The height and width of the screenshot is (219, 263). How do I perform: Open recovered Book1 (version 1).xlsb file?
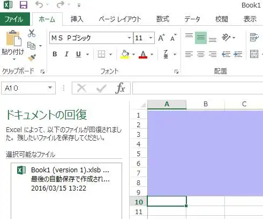(66, 179)
